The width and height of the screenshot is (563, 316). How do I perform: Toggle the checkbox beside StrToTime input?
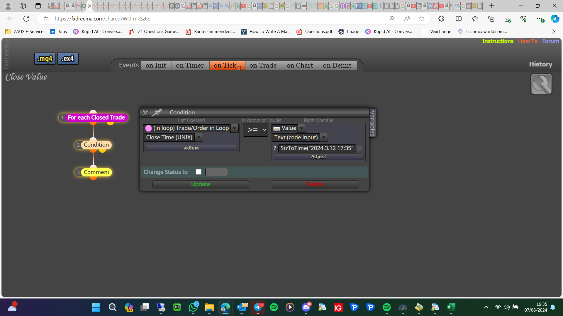pos(359,148)
